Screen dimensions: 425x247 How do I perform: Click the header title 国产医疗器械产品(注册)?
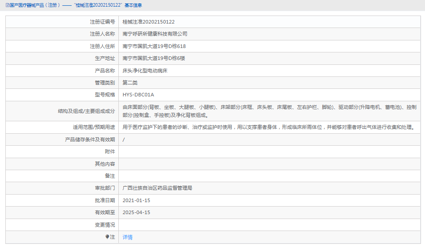coord(35,5)
